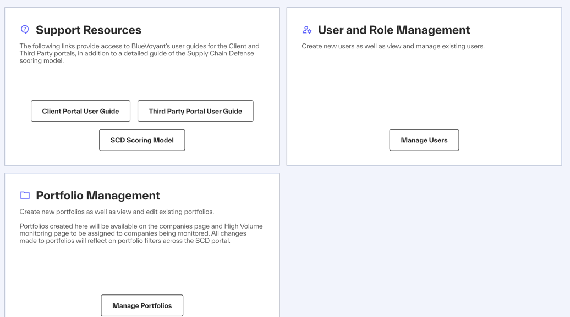This screenshot has width=570, height=317.
Task: View the SCD Scoring Model document
Action: 142,140
